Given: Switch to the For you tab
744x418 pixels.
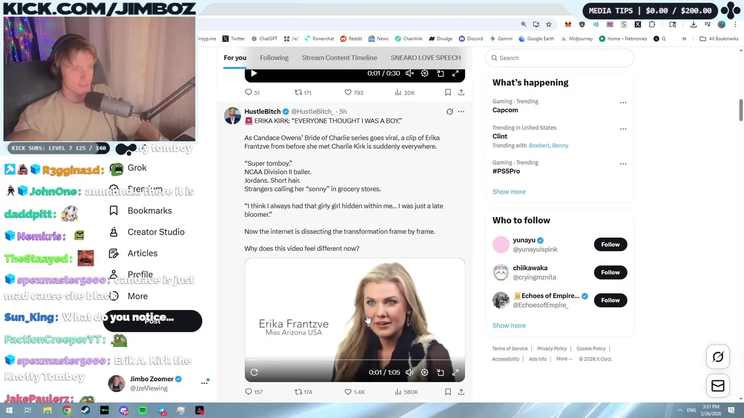Looking at the screenshot, I should 235,57.
